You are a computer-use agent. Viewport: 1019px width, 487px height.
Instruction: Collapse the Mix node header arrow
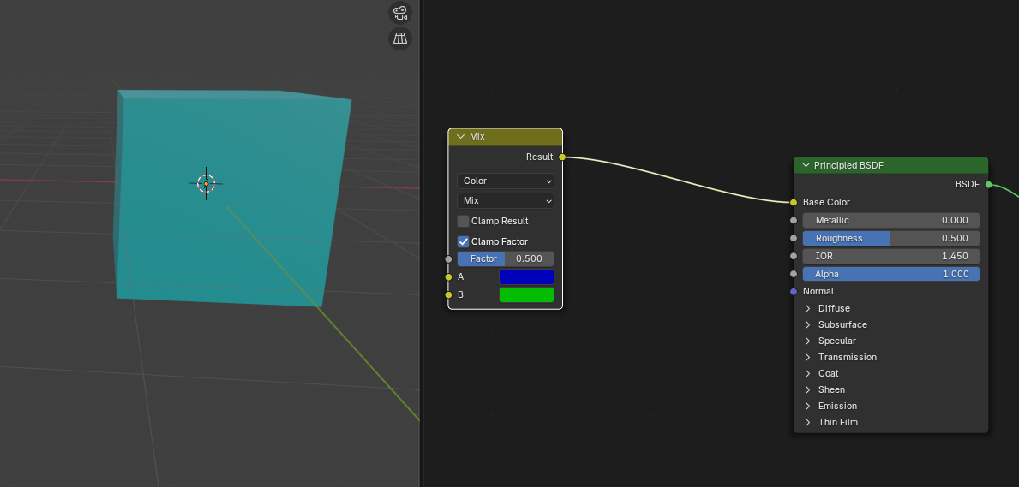click(460, 136)
